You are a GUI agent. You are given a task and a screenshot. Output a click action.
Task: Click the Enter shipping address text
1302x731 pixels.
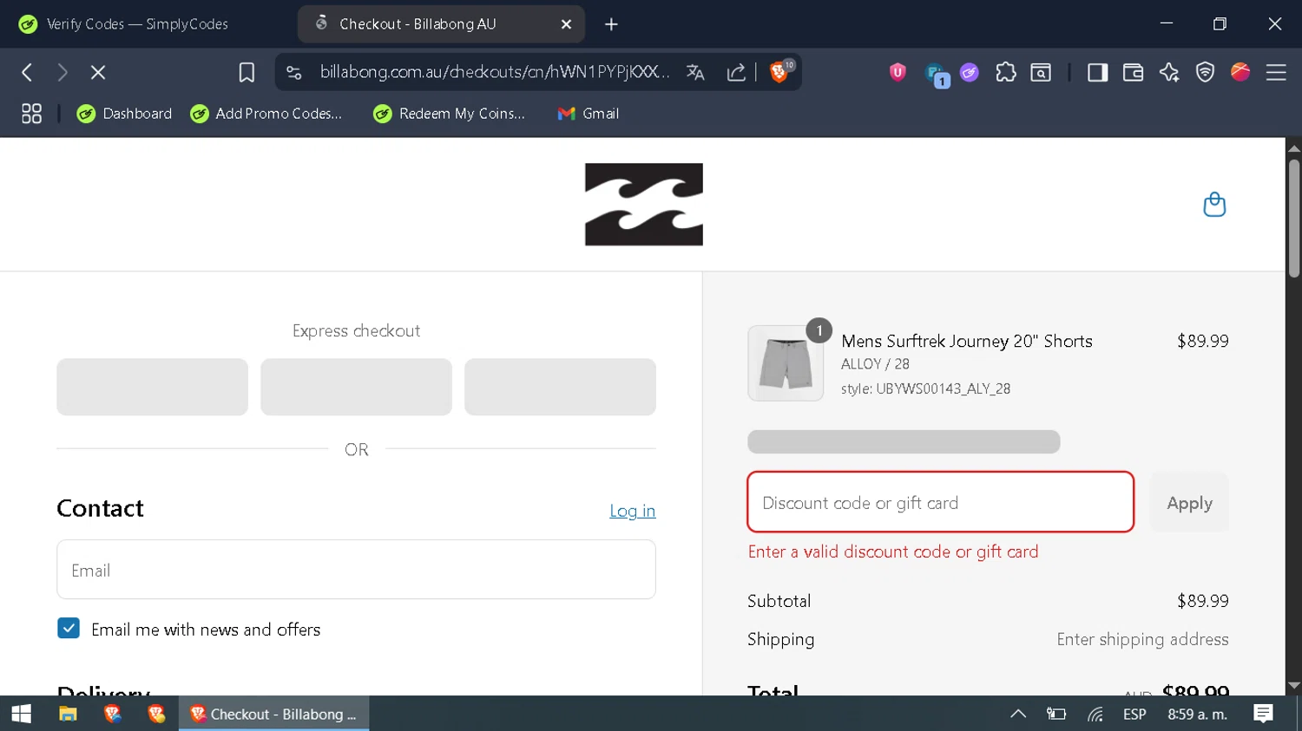tap(1142, 640)
